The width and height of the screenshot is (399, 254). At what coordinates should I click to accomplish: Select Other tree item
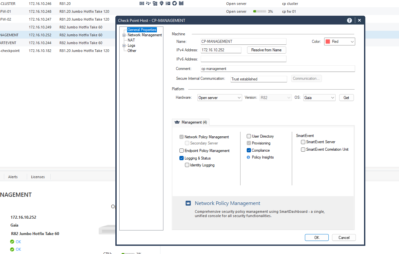[x=132, y=51]
